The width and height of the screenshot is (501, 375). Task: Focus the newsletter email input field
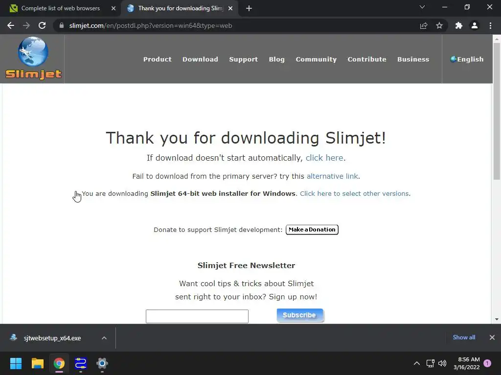point(197,316)
